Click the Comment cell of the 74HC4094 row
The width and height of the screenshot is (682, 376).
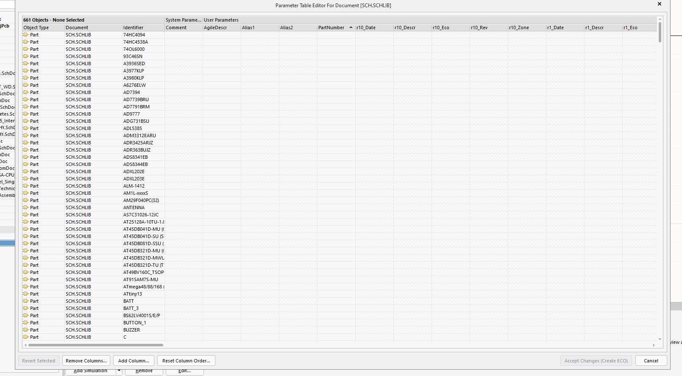[x=184, y=35]
